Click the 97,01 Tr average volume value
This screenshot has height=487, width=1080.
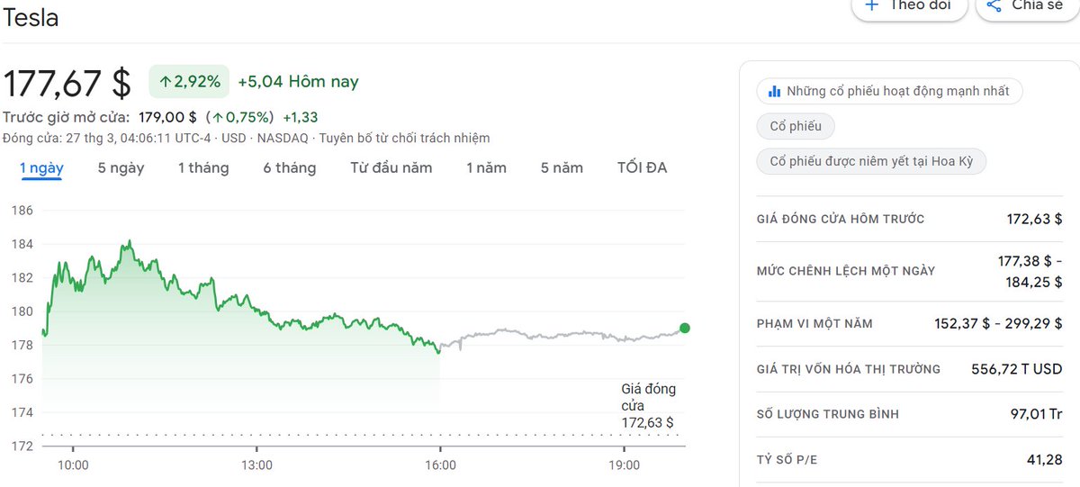(x=1036, y=414)
